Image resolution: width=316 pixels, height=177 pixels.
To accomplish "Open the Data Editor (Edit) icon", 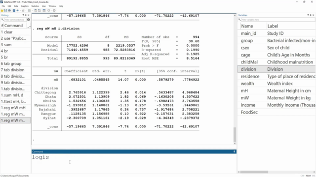I will 36,10.
